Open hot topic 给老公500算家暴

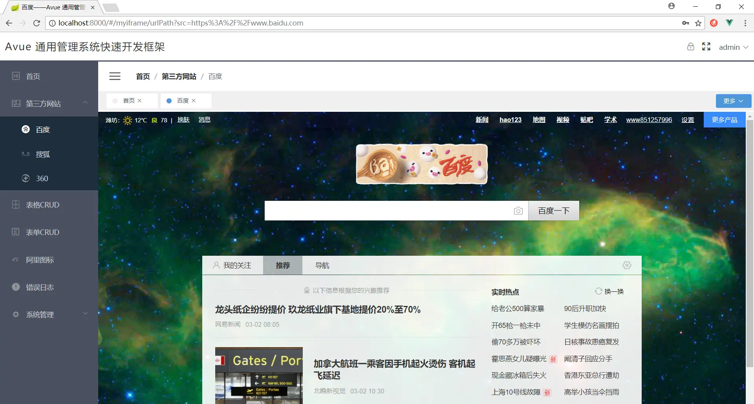[518, 309]
